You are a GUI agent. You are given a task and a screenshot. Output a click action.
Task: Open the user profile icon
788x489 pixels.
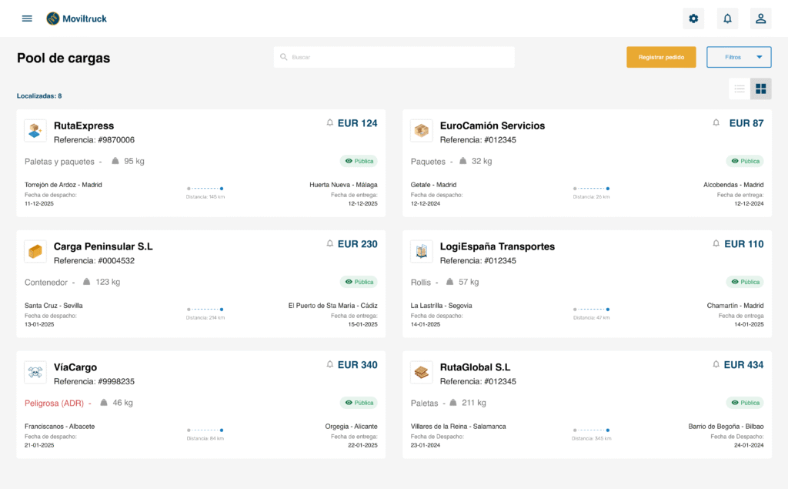tap(760, 18)
